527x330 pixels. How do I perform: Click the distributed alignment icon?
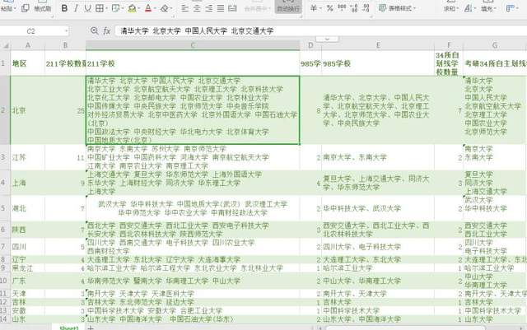[232, 8]
